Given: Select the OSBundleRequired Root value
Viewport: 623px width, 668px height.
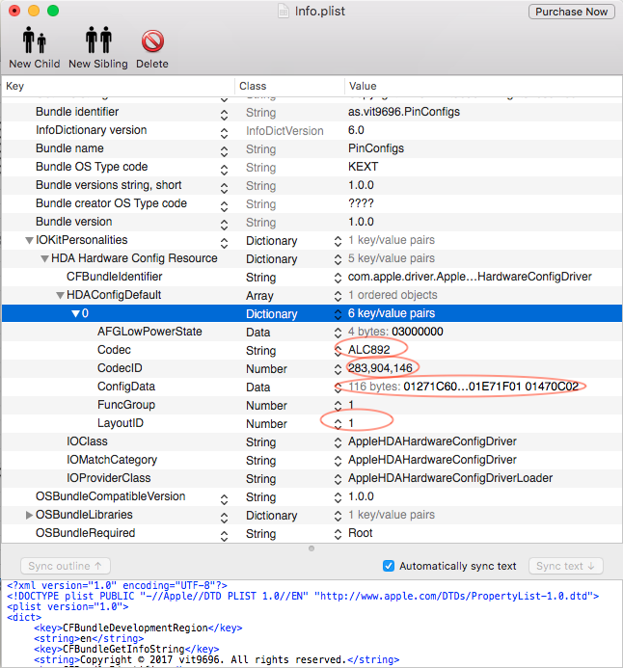Looking at the screenshot, I should pos(361,533).
